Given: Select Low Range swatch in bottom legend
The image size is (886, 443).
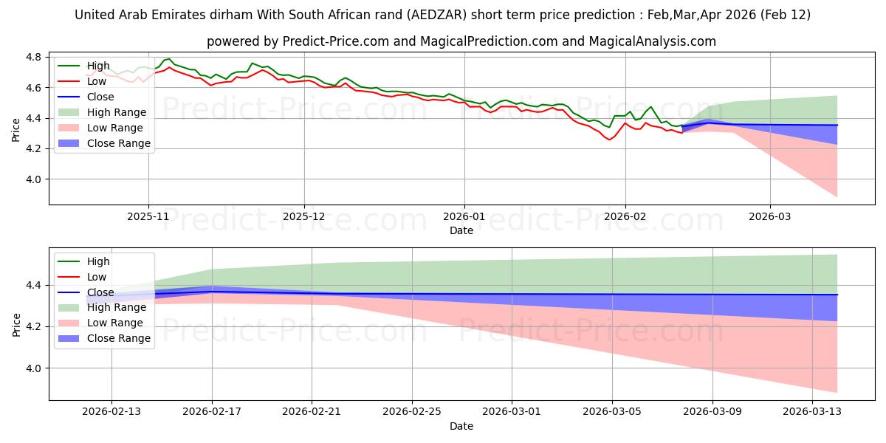Looking at the screenshot, I should (68, 323).
